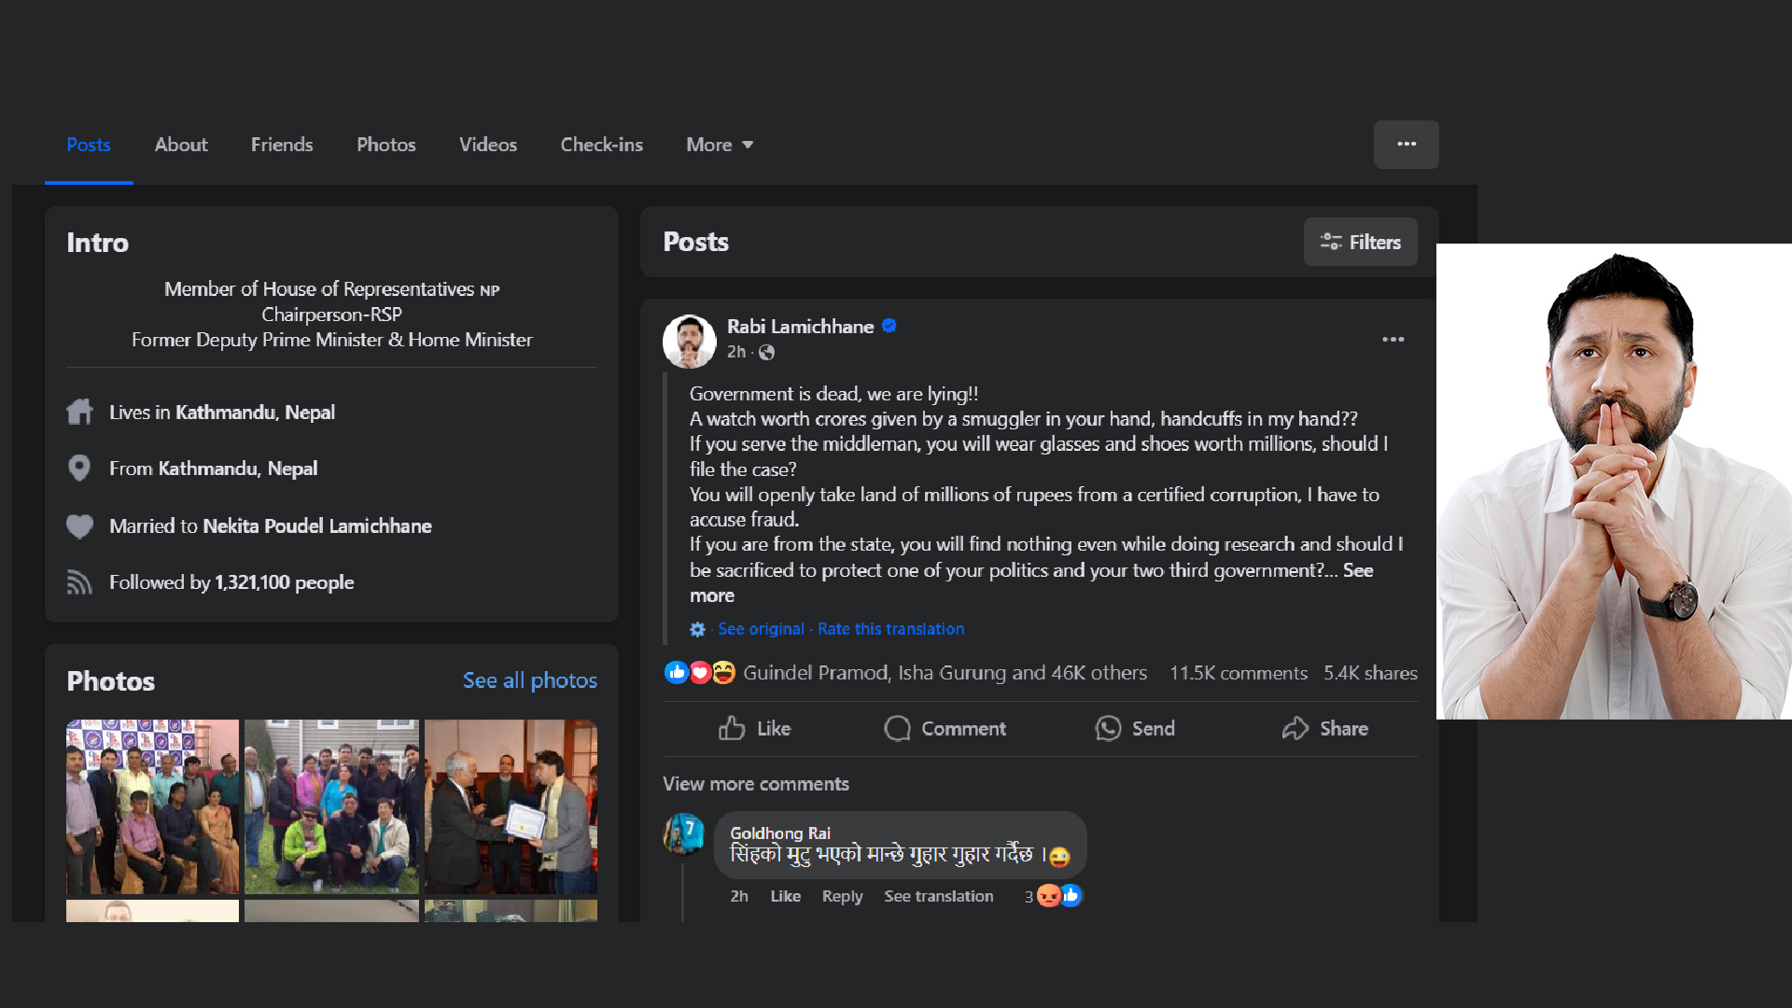The image size is (1792, 1008).
Task: Expand the More dropdown tab
Action: [x=719, y=145]
